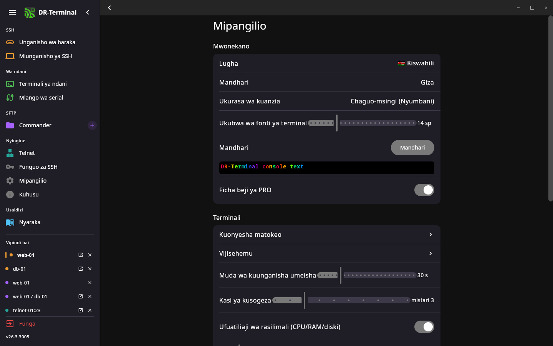
Task: Switch to active web-01 session
Action: [26, 255]
